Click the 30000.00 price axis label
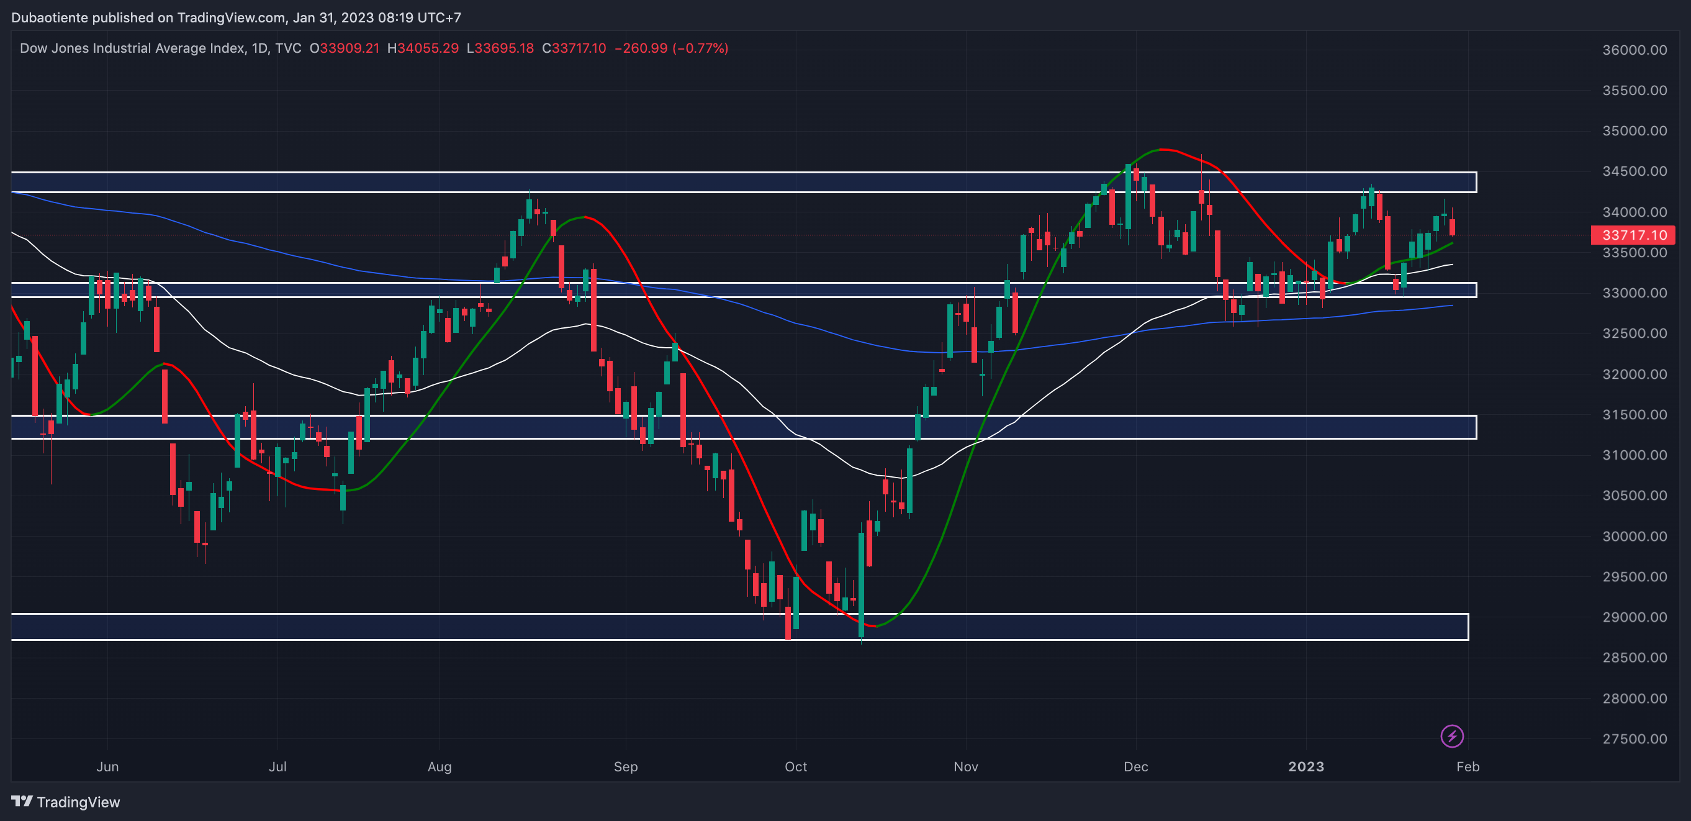1691x821 pixels. pos(1634,537)
